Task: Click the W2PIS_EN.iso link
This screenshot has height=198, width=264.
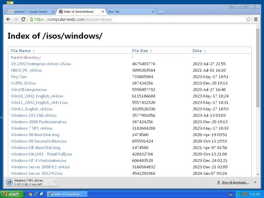Action: tap(23, 83)
